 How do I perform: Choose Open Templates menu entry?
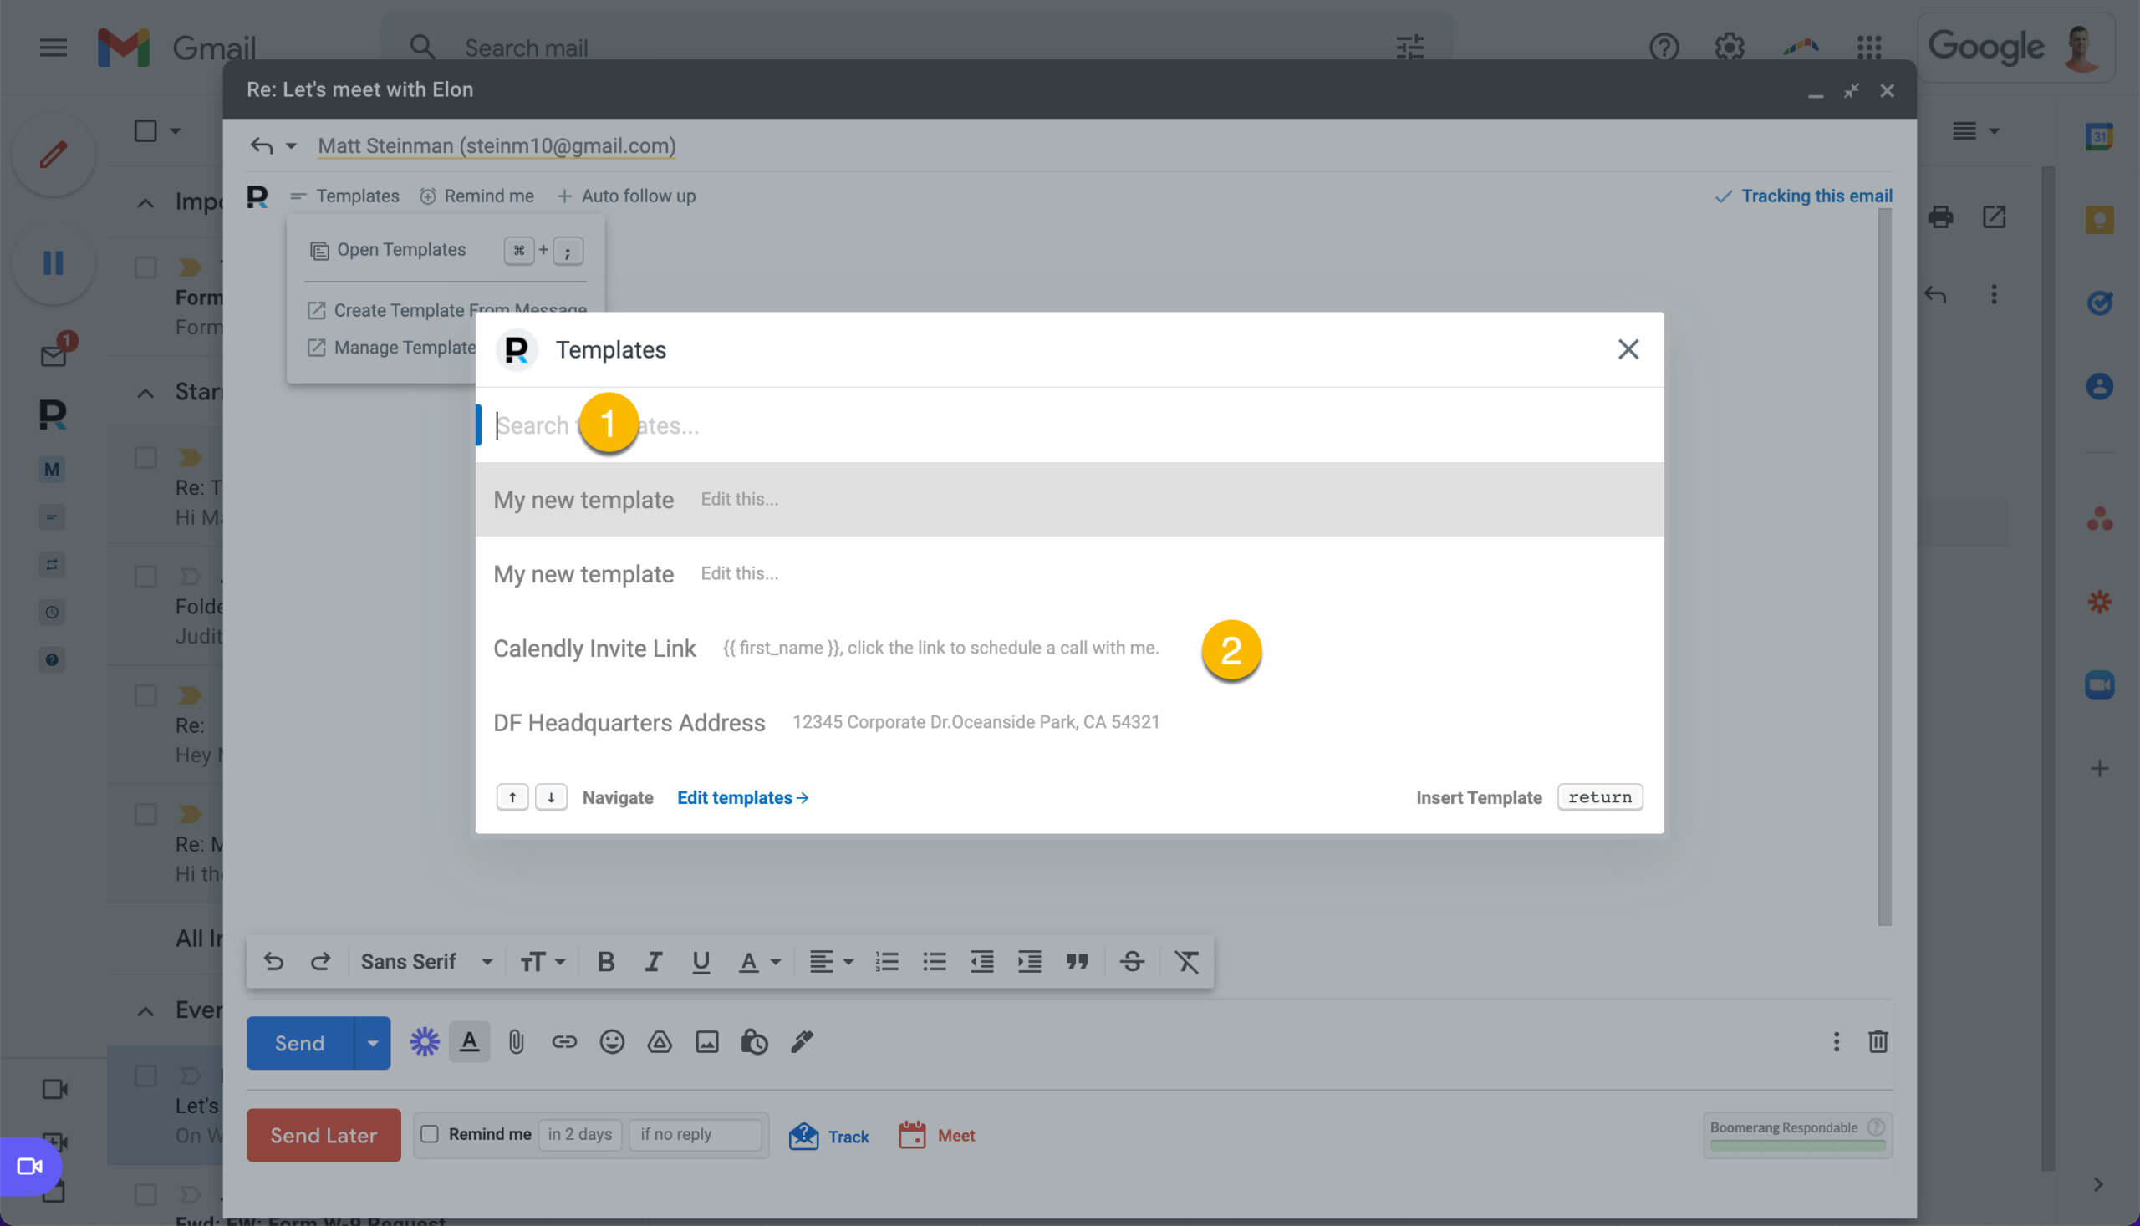coord(387,250)
